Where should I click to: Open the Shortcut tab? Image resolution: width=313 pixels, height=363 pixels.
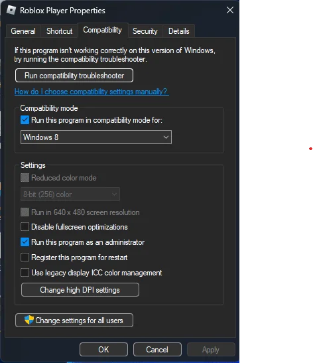coord(59,31)
